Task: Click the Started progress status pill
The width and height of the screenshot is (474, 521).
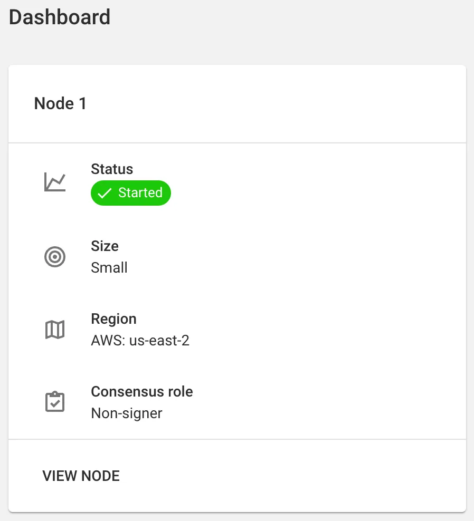Action: (131, 192)
